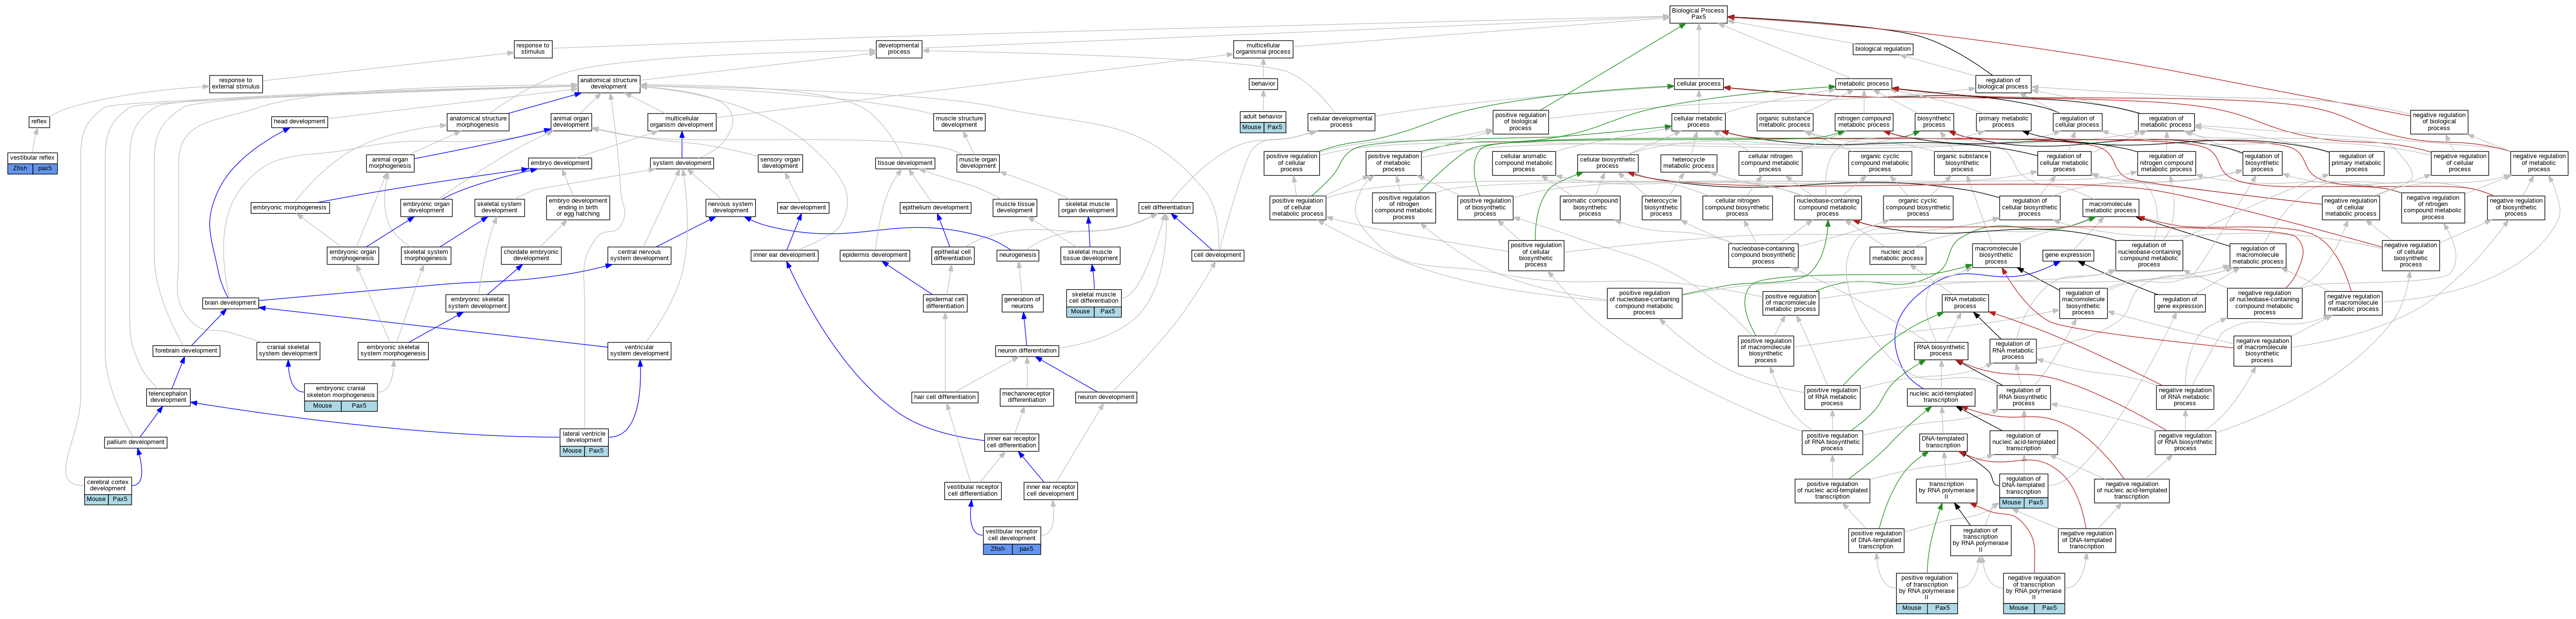Click the 'embryo development' node
Image resolution: width=2576 pixels, height=619 pixels.
tap(560, 162)
